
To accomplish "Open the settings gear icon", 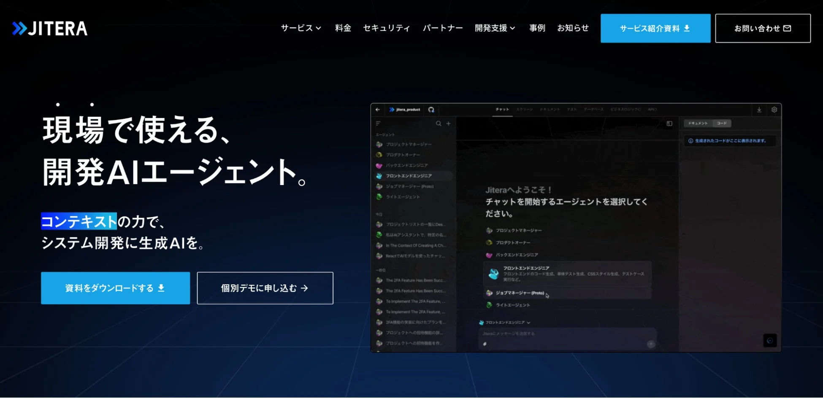I will pyautogui.click(x=774, y=110).
